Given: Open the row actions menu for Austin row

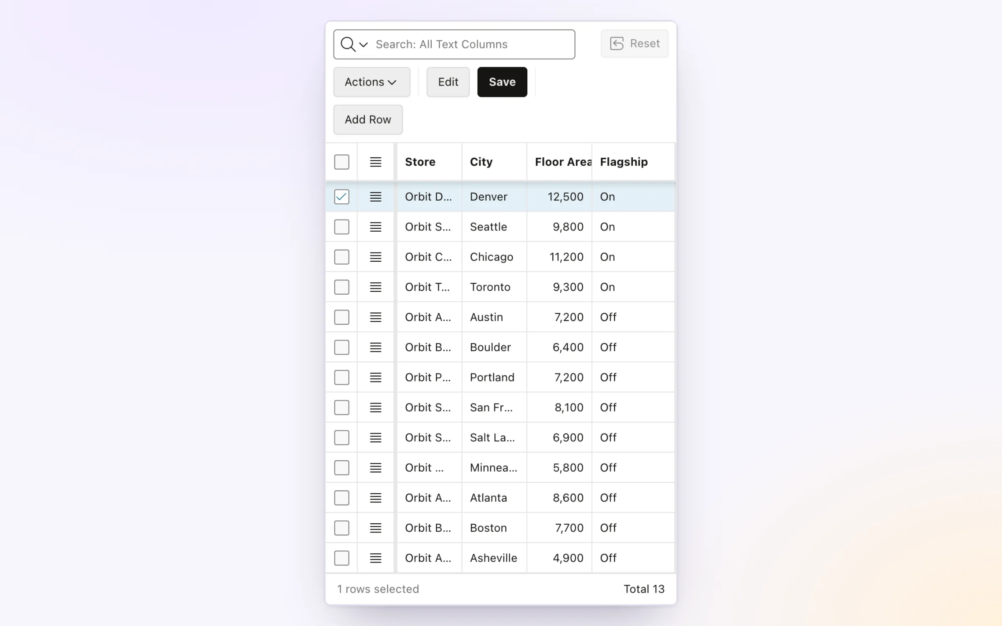Looking at the screenshot, I should (x=375, y=317).
